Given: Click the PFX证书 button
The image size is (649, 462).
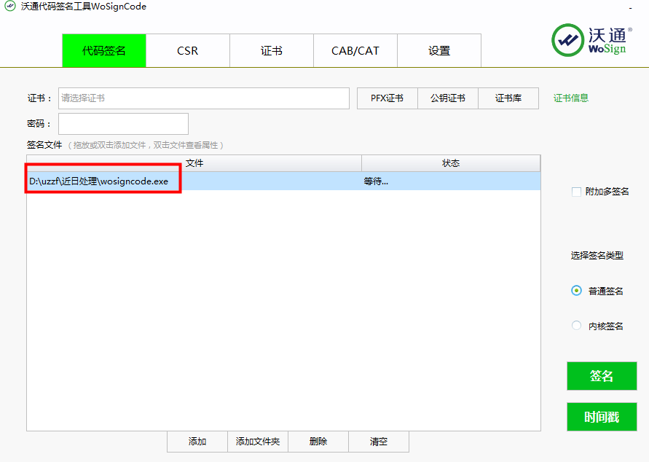Looking at the screenshot, I should click(387, 98).
